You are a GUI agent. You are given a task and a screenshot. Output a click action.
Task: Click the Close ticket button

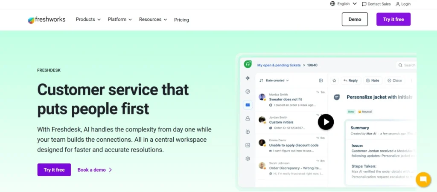click(x=394, y=80)
